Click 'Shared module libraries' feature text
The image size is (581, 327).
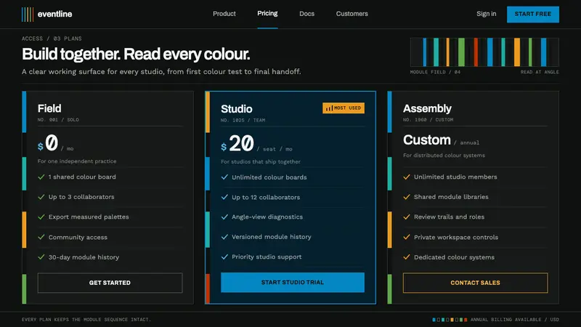[x=451, y=197]
